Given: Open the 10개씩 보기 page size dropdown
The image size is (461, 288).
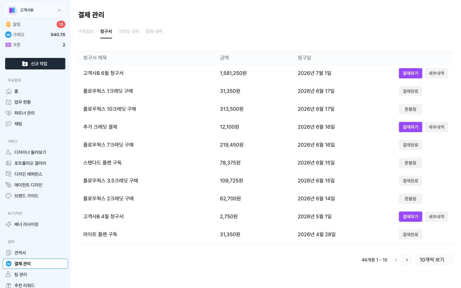Looking at the screenshot, I should pos(434,260).
